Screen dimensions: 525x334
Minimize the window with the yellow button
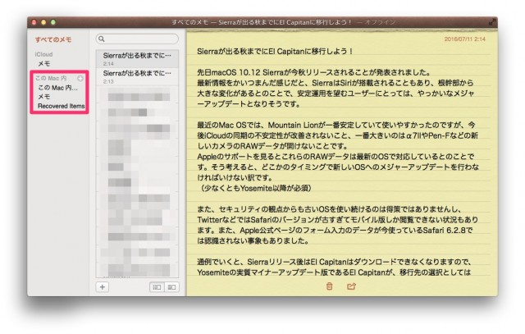click(43, 22)
